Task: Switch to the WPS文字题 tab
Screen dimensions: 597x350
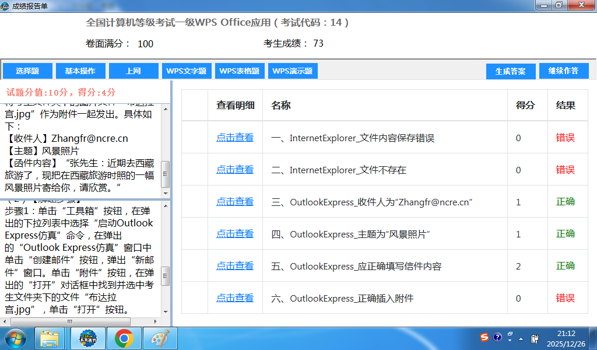Action: tap(187, 71)
